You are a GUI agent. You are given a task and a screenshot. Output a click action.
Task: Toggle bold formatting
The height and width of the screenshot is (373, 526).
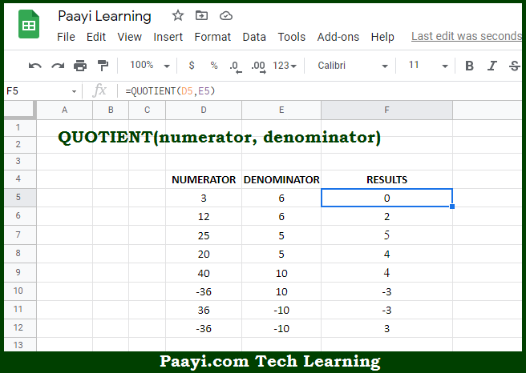point(469,66)
